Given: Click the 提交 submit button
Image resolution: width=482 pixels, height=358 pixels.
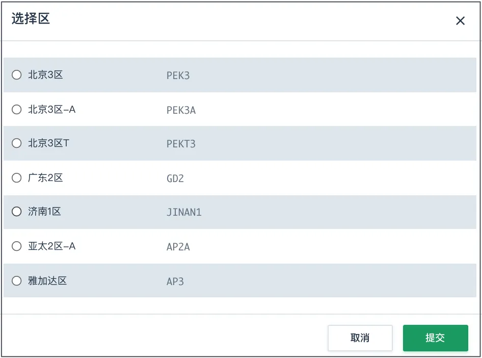Looking at the screenshot, I should click(x=436, y=338).
